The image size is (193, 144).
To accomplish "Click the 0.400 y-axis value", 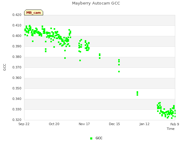I will point(17,36).
